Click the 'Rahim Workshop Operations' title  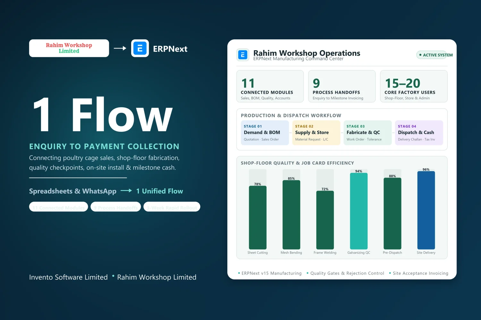(x=307, y=53)
